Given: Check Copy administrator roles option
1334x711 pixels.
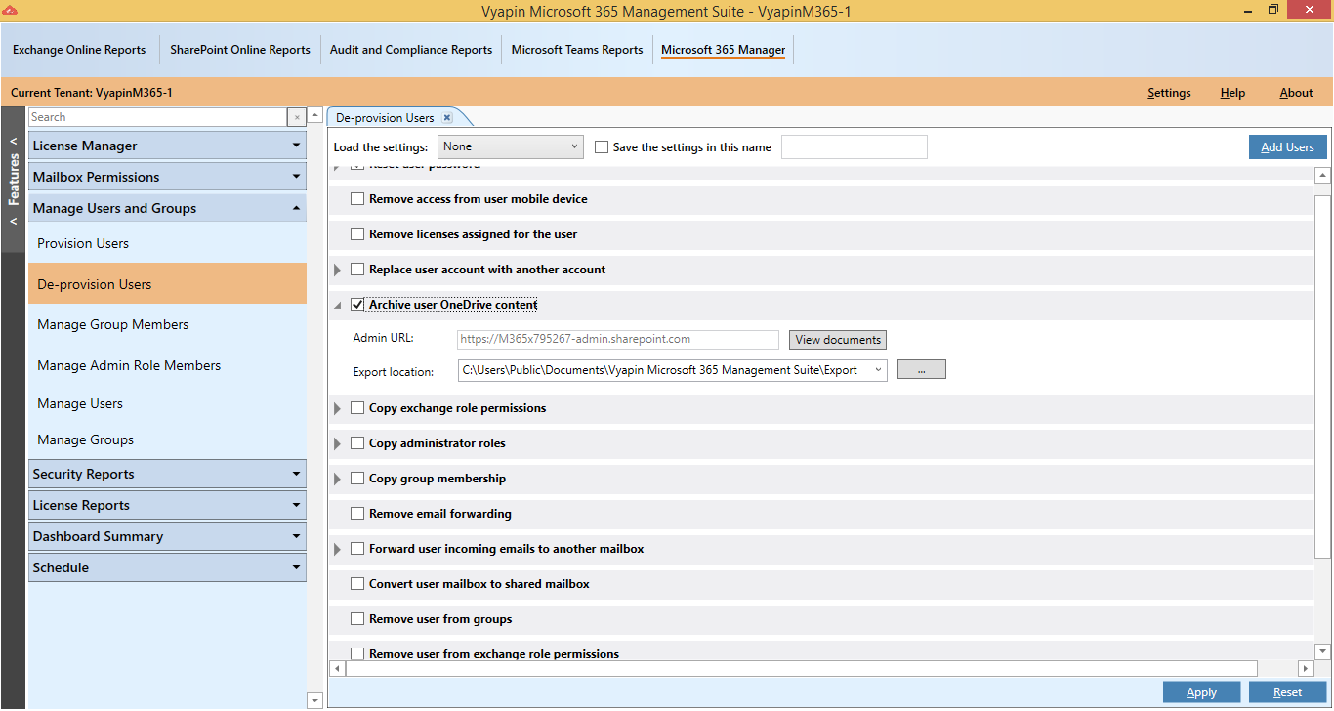Looking at the screenshot, I should tap(357, 443).
